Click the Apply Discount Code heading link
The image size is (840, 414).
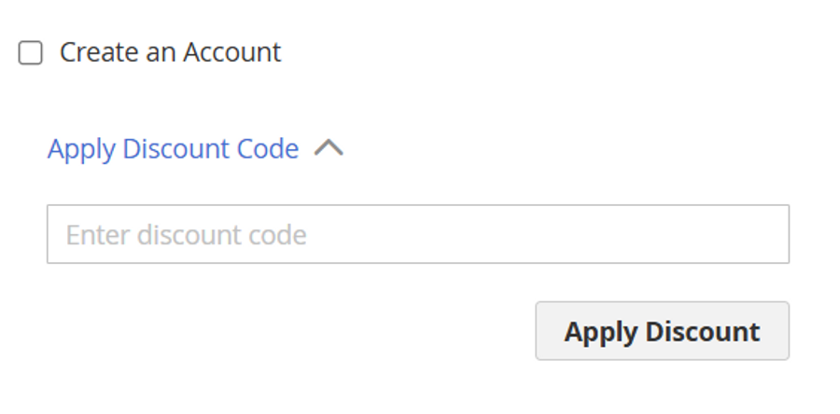click(173, 149)
